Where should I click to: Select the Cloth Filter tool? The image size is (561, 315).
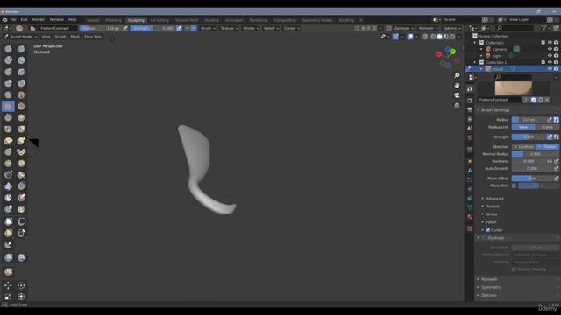pos(21,257)
